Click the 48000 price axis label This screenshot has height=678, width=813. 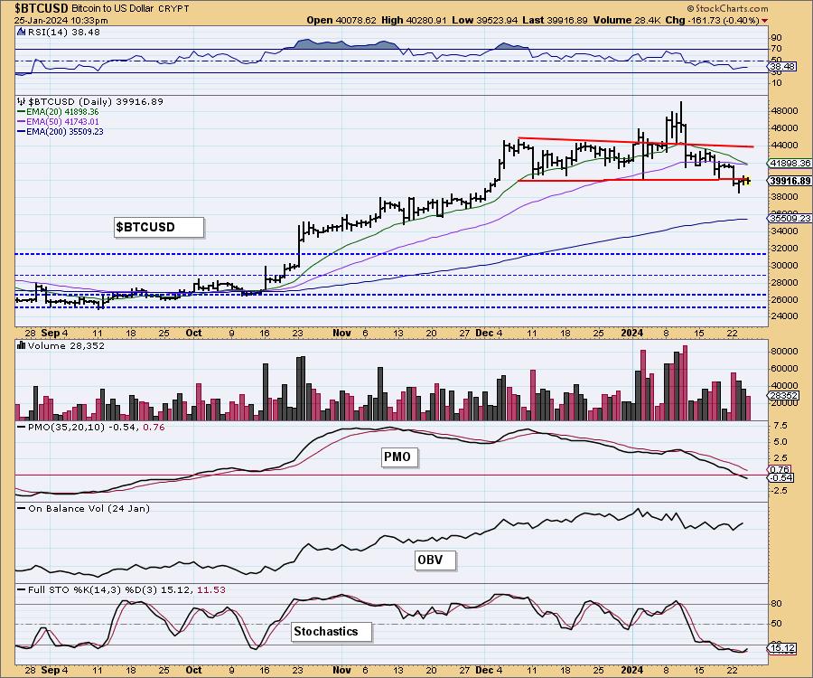pyautogui.click(x=783, y=110)
